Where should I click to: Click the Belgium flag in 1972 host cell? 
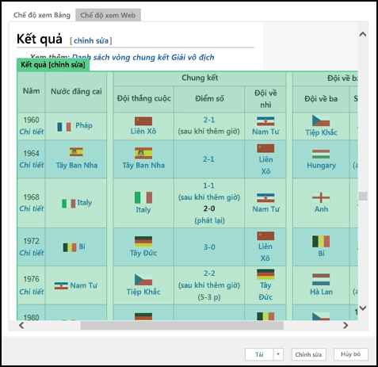[x=70, y=247]
